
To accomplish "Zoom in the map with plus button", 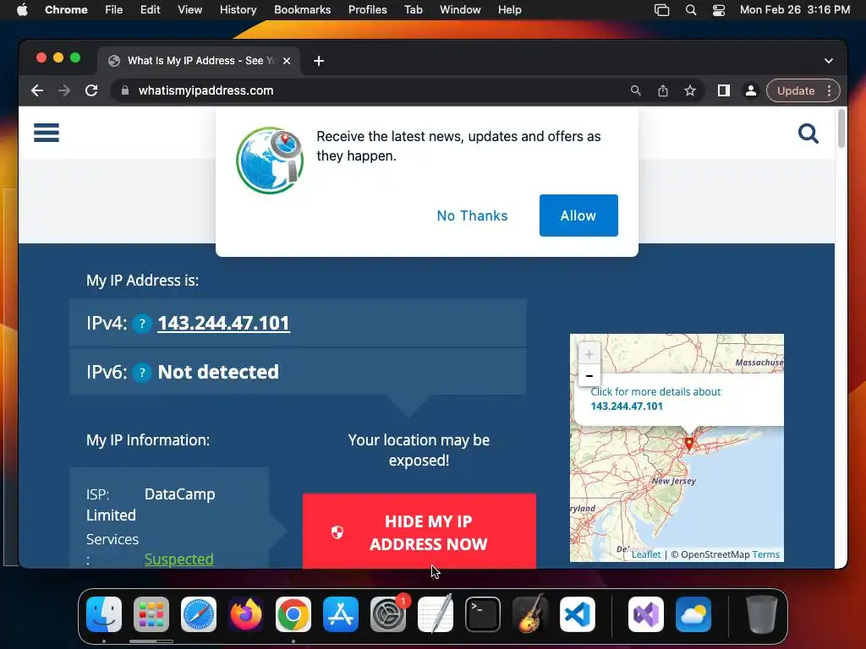I will (589, 354).
